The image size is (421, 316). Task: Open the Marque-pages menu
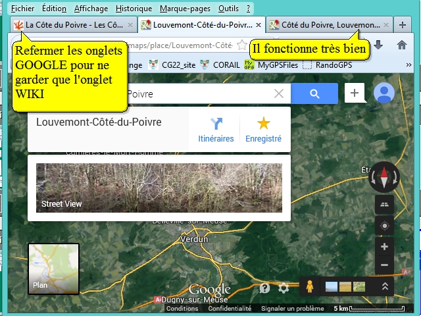pyautogui.click(x=185, y=9)
